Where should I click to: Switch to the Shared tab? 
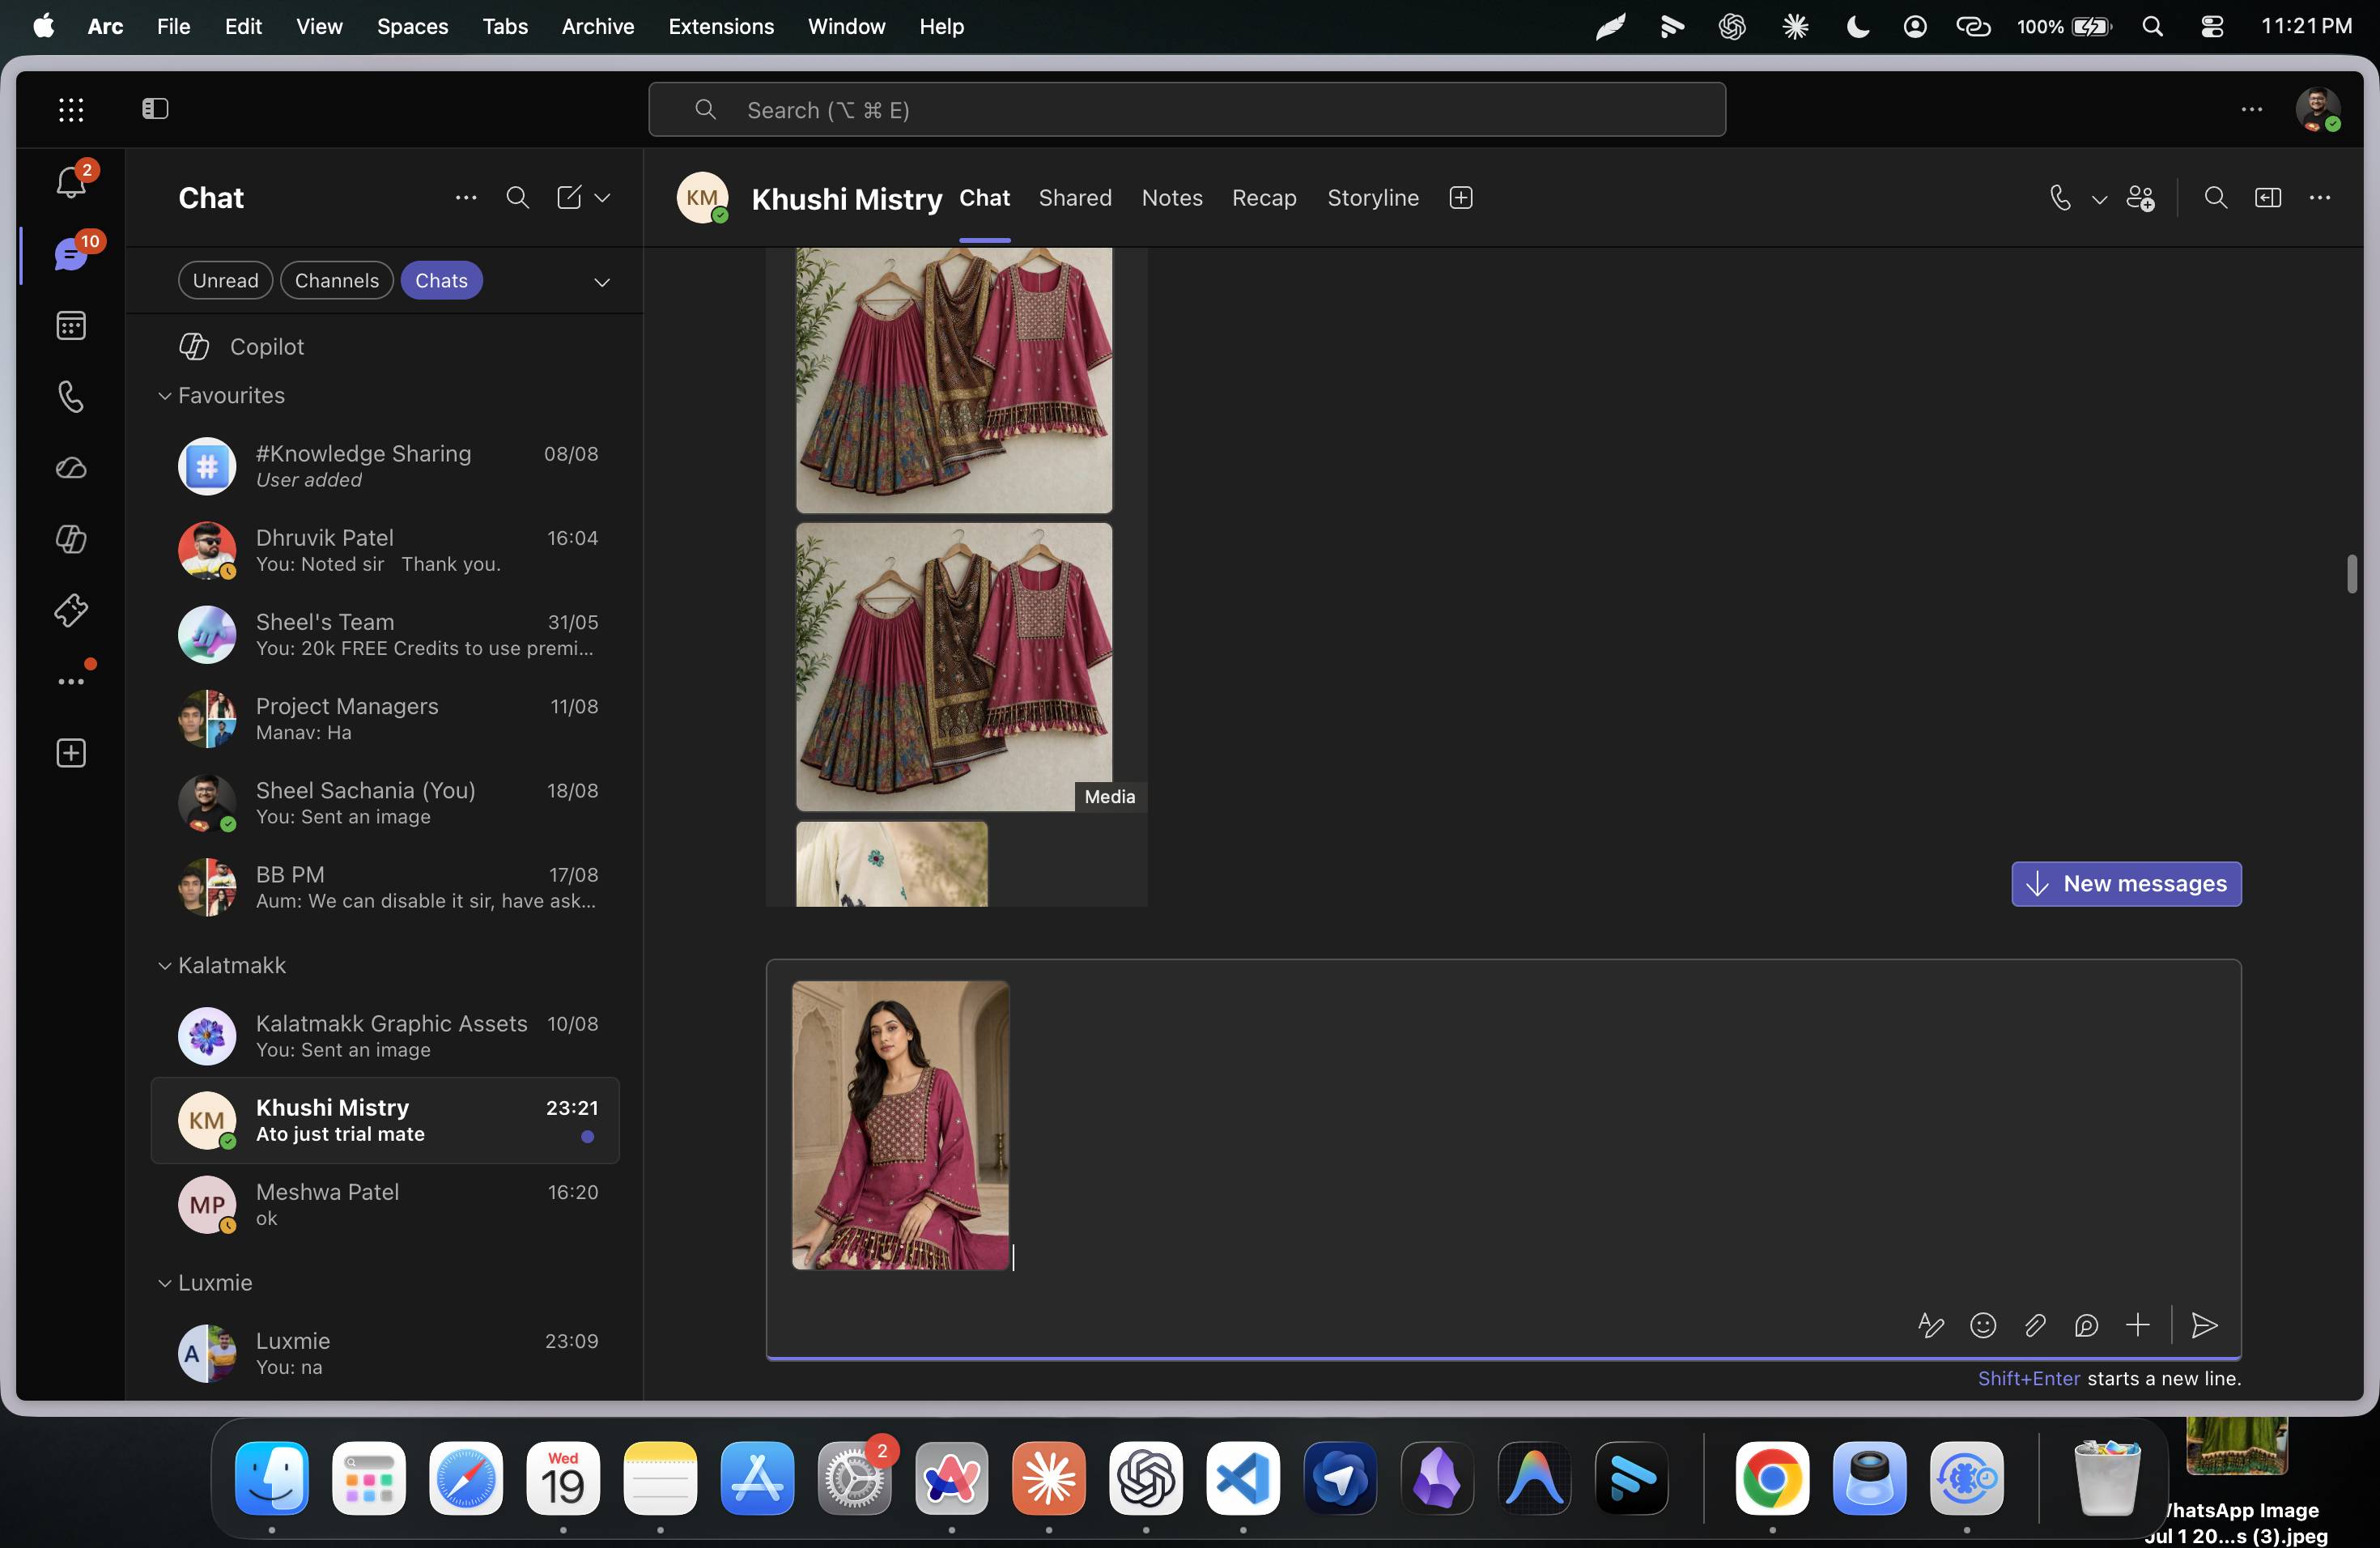pos(1075,198)
